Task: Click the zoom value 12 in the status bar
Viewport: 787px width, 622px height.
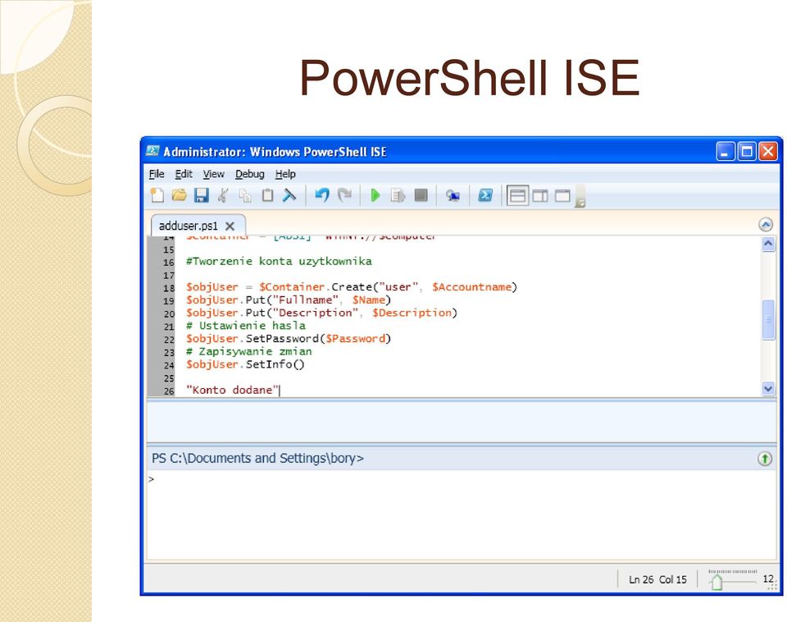Action: tap(768, 579)
